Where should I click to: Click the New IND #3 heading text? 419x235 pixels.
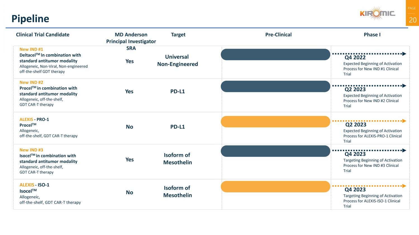(31, 150)
